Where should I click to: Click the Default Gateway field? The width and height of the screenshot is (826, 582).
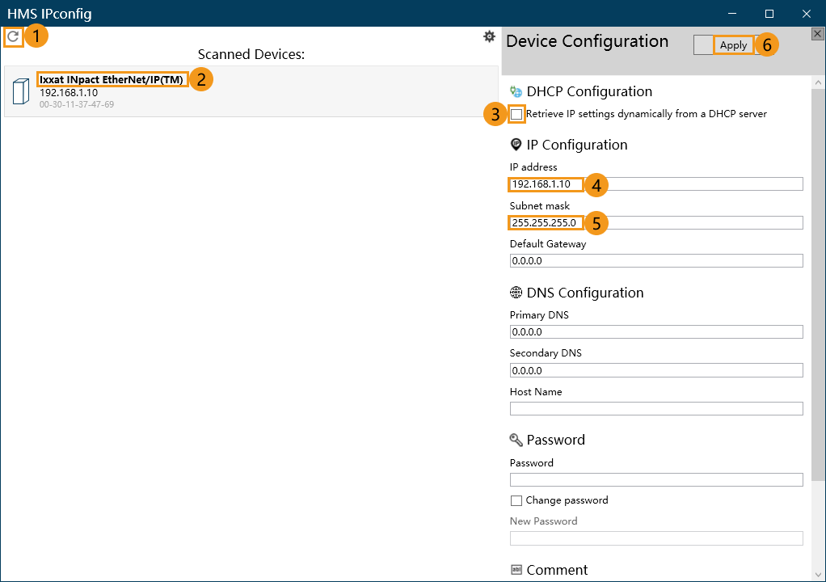pyautogui.click(x=656, y=261)
